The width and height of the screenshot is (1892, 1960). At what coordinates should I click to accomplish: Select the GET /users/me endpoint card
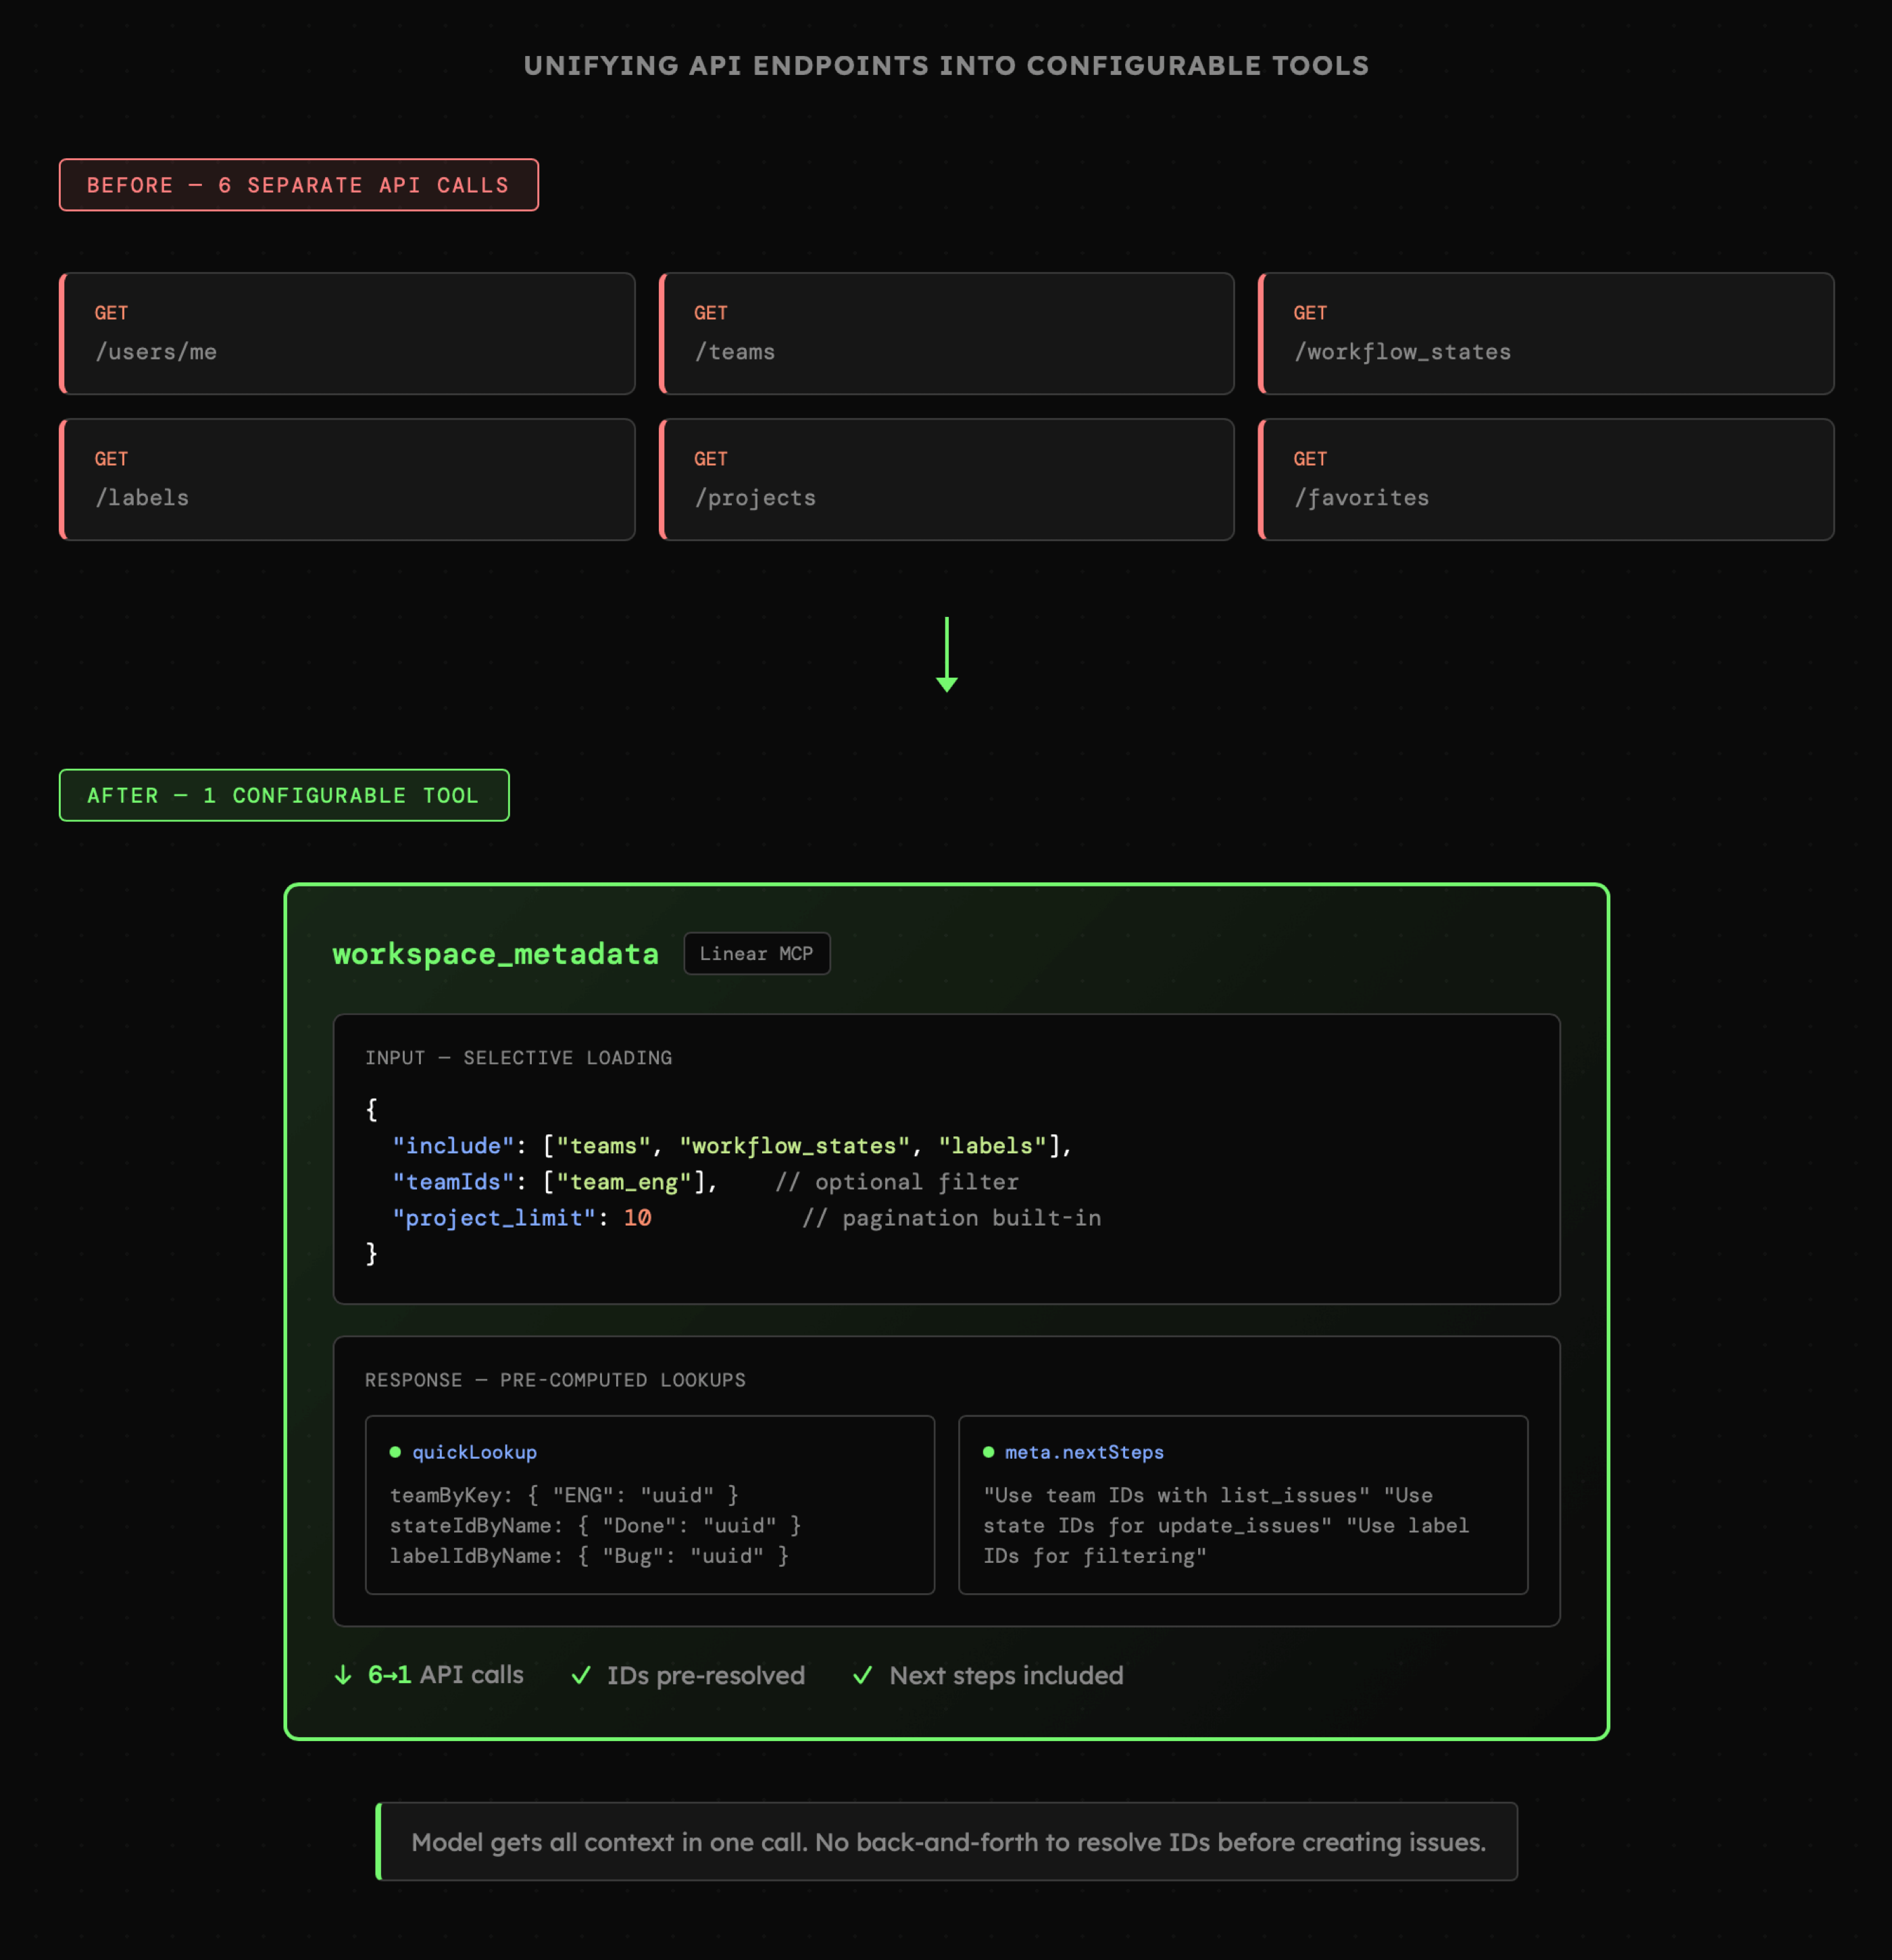tap(347, 333)
